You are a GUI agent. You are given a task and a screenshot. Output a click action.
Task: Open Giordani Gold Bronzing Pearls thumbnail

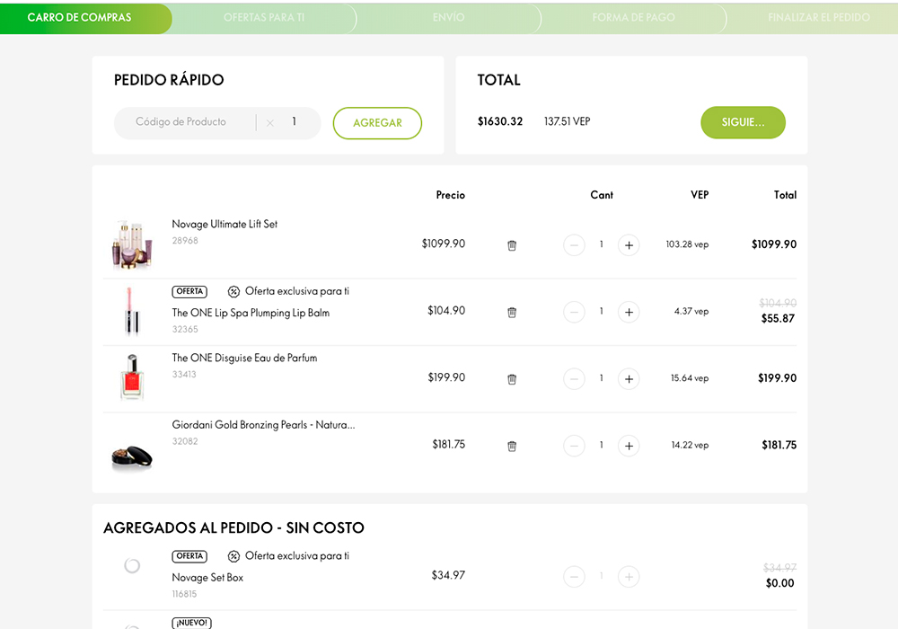tap(132, 457)
